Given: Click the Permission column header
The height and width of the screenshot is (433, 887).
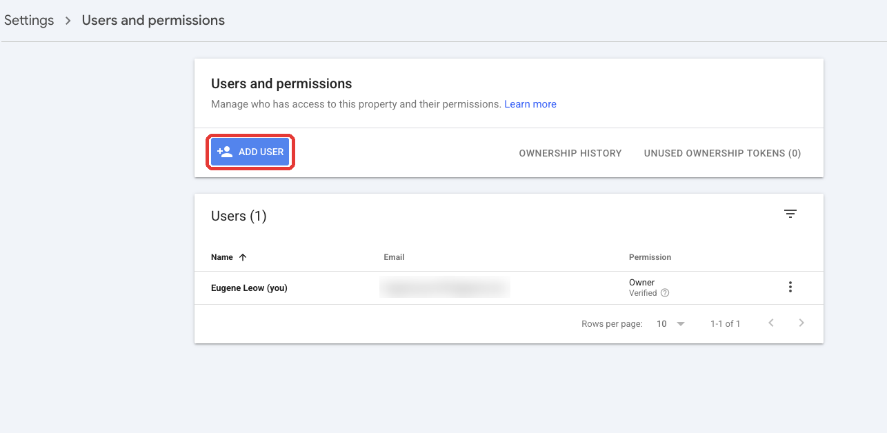Looking at the screenshot, I should (650, 257).
